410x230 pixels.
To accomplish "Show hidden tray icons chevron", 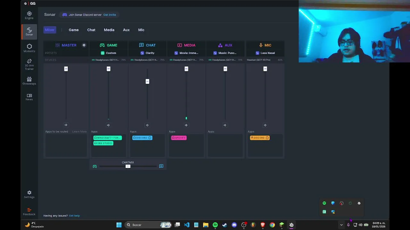I will 341,225.
